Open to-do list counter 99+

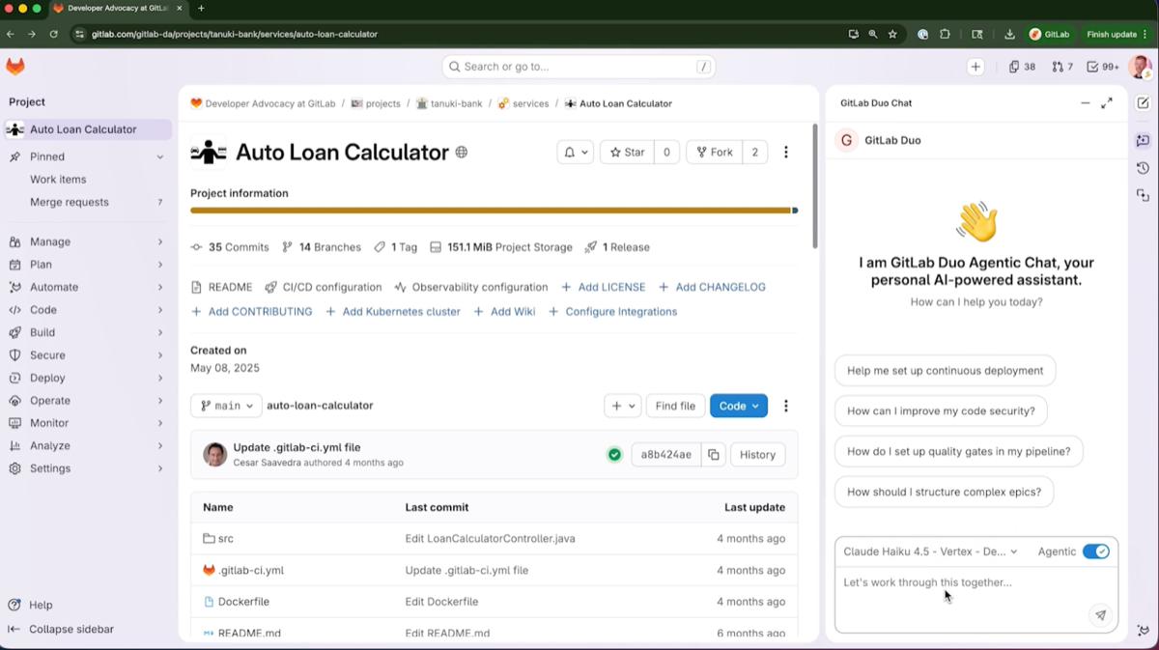tap(1103, 67)
